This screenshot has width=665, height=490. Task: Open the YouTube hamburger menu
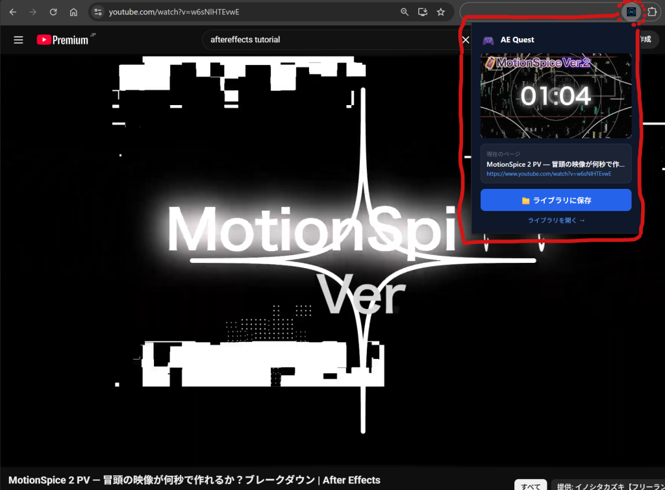tap(18, 39)
